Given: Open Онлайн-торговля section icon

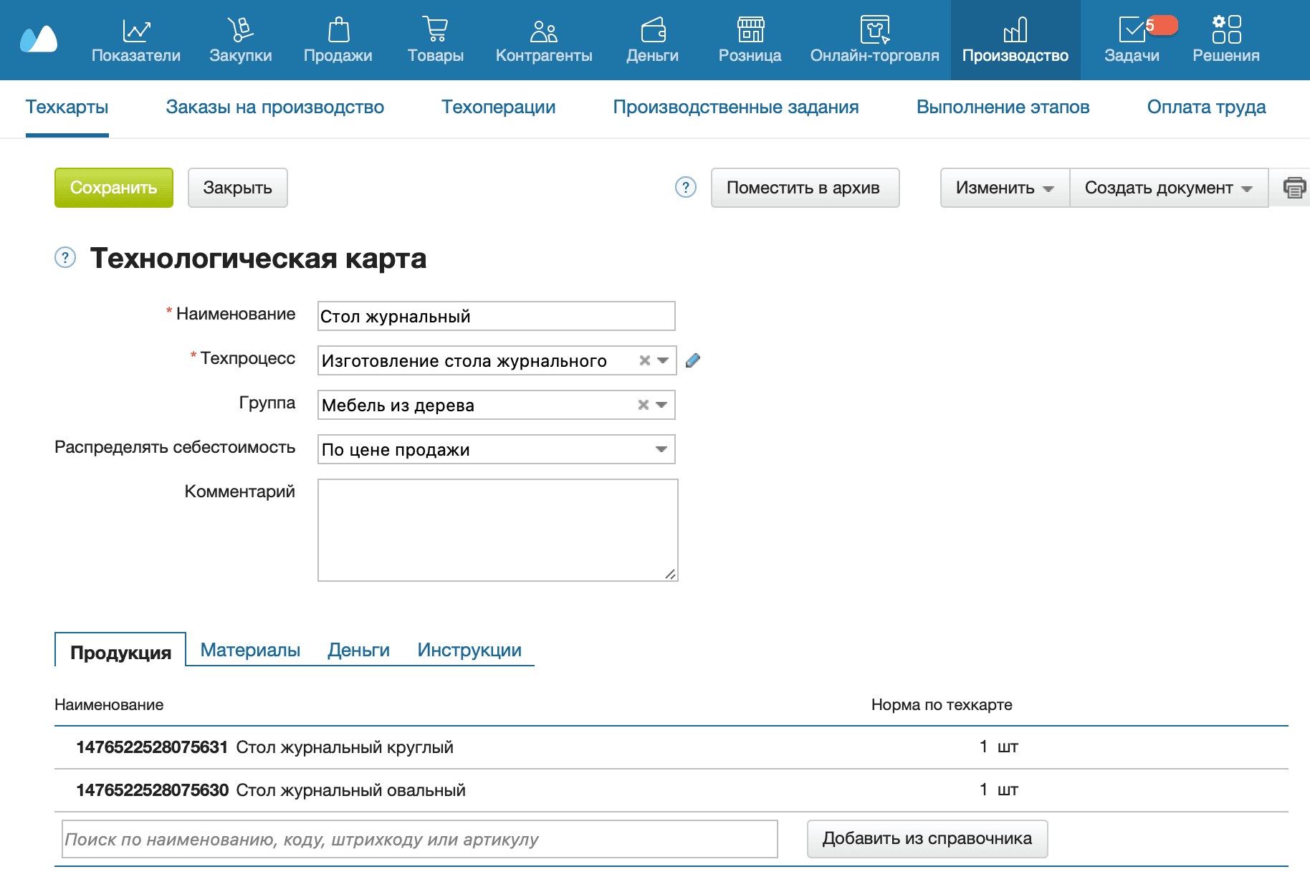Looking at the screenshot, I should [x=875, y=30].
